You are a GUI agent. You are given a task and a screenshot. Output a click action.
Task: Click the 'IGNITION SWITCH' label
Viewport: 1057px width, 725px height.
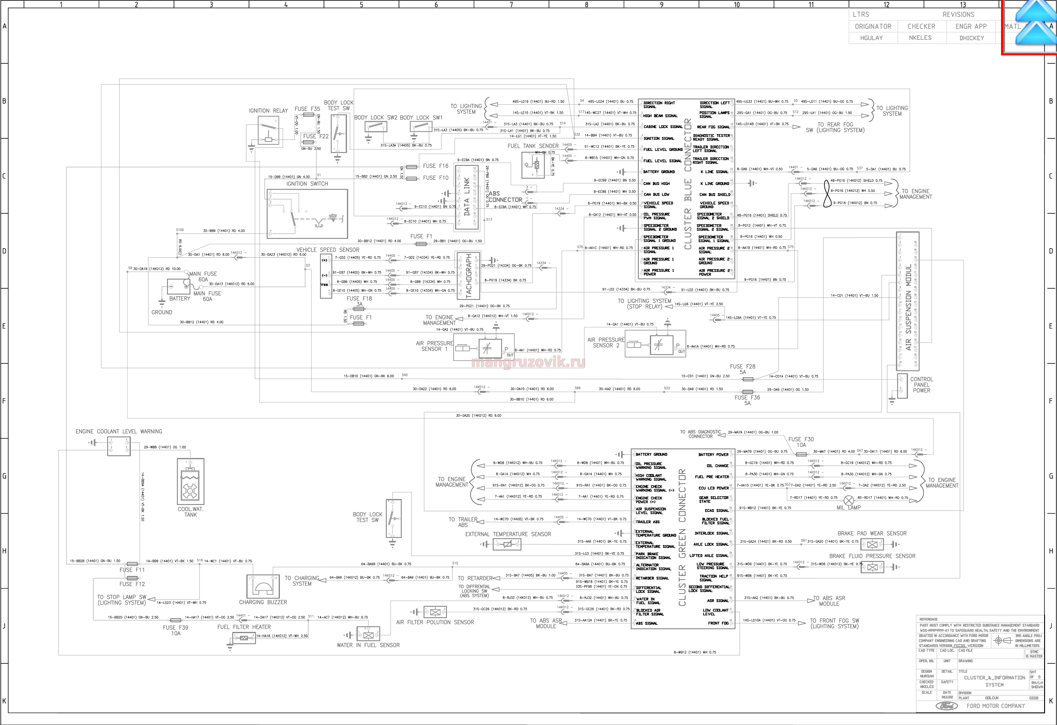[x=307, y=184]
